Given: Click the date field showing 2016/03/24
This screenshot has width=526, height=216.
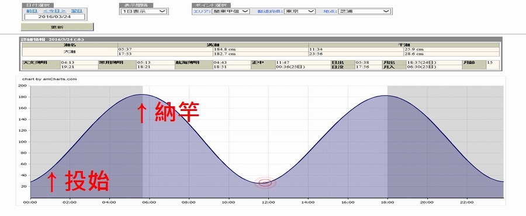Looking at the screenshot, I should pyautogui.click(x=55, y=17).
